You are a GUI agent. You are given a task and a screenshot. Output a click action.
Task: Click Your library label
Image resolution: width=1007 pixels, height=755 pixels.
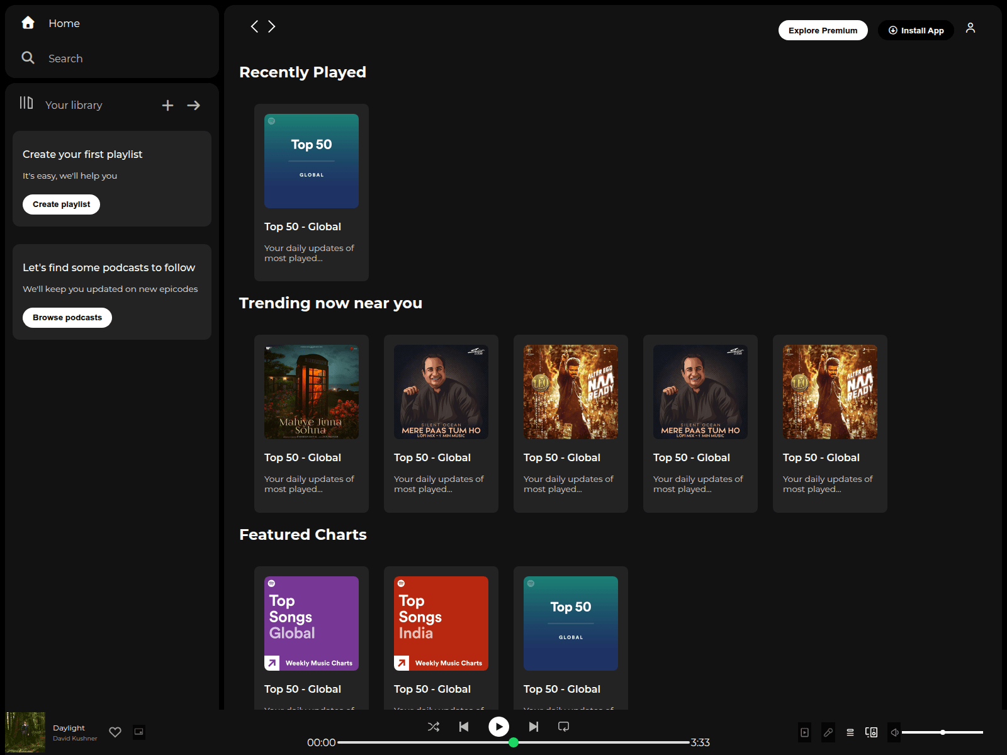tap(74, 105)
